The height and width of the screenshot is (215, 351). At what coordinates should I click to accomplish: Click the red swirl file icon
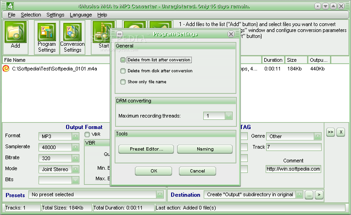[x=6, y=69]
